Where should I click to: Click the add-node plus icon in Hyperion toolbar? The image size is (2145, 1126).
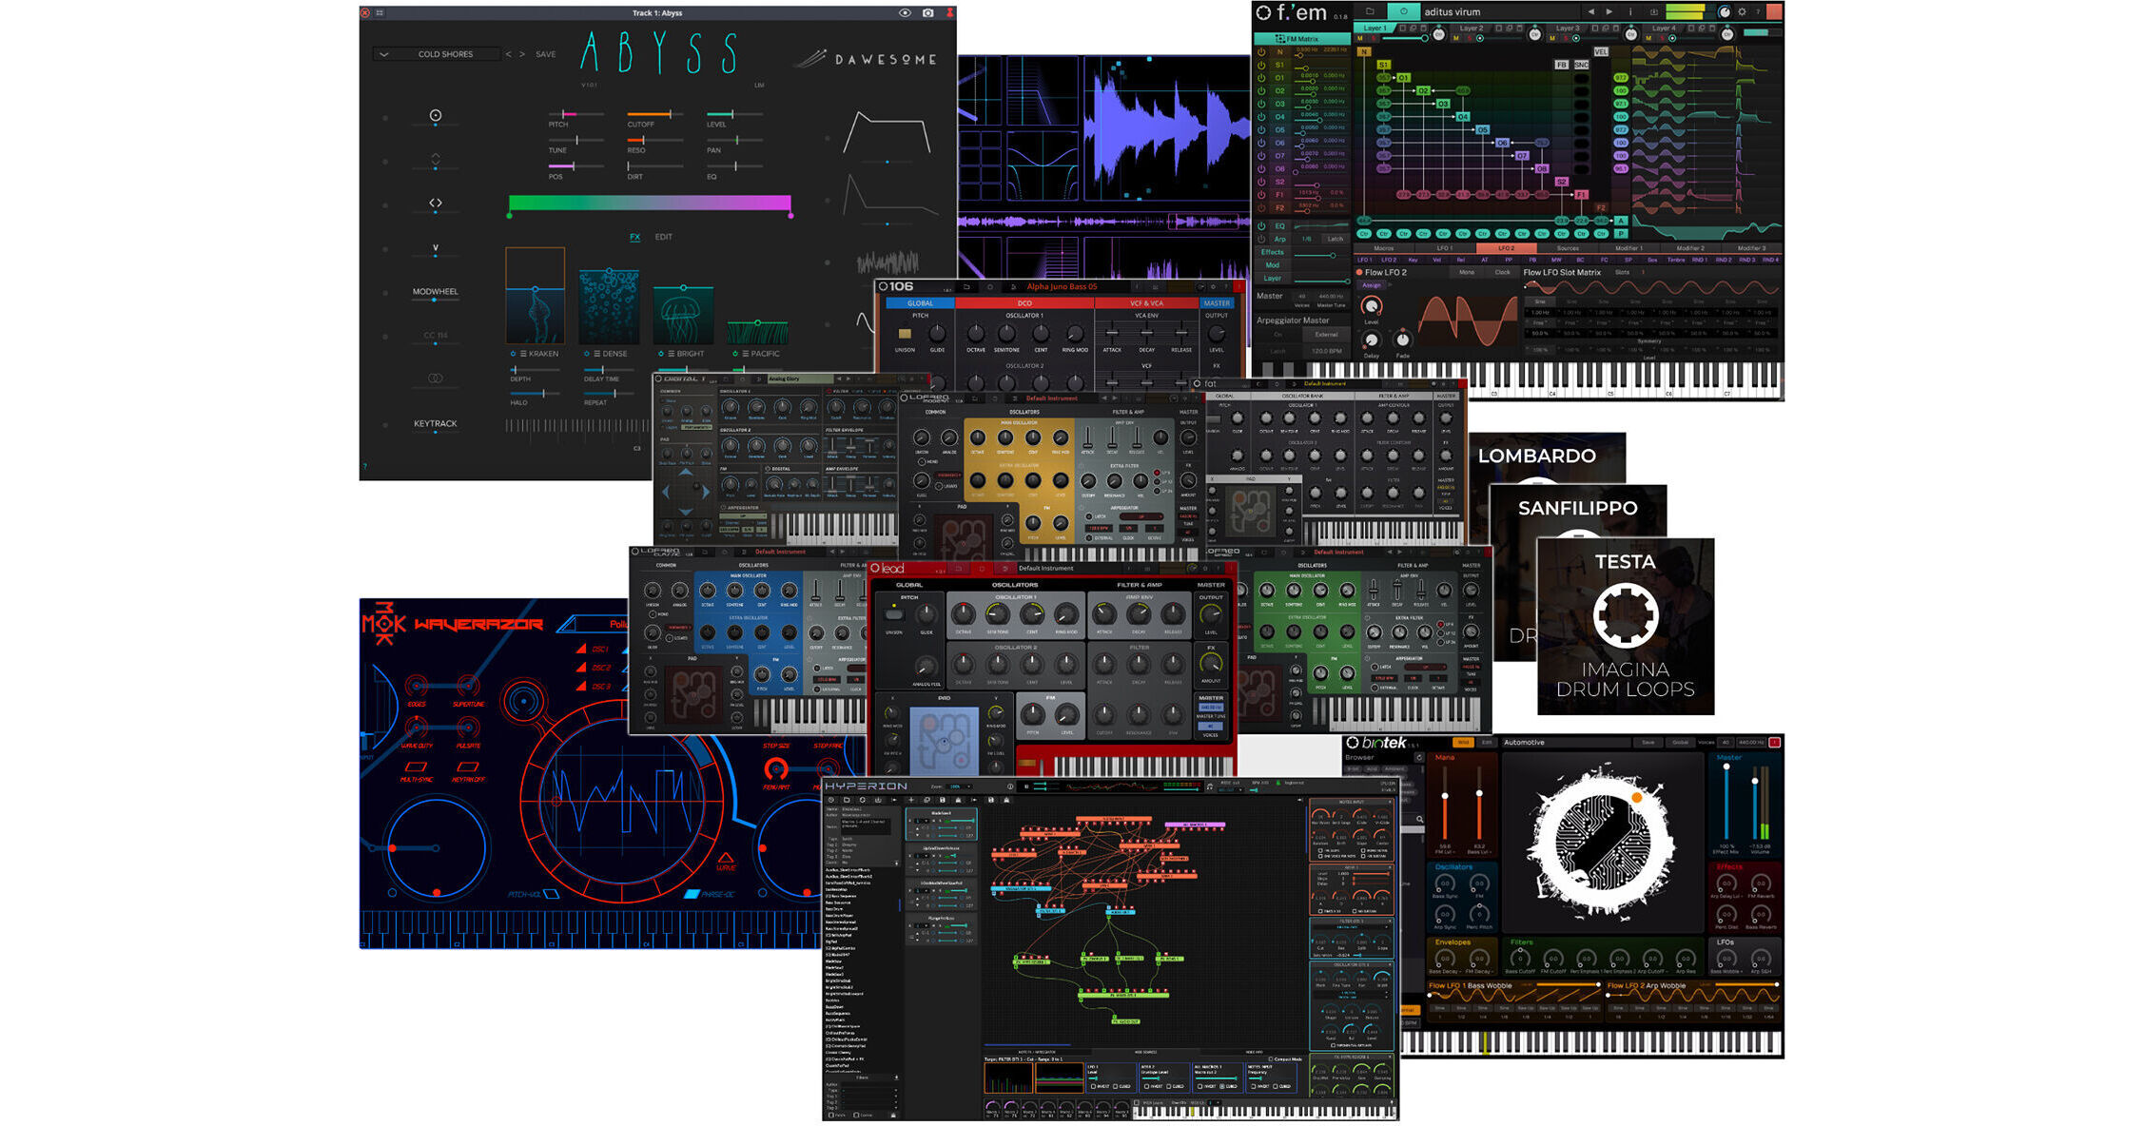point(911,800)
